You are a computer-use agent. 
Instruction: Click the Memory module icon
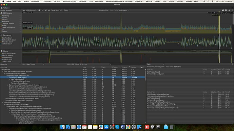(1, 51)
